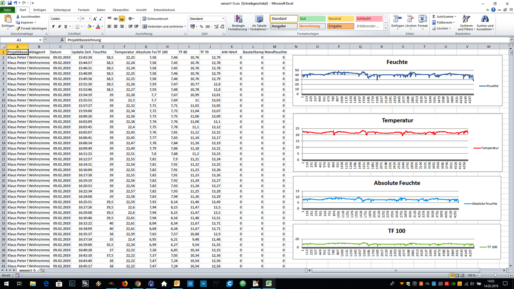Toggle top vertical alignment
The height and width of the screenshot is (289, 514).
[x=110, y=19]
